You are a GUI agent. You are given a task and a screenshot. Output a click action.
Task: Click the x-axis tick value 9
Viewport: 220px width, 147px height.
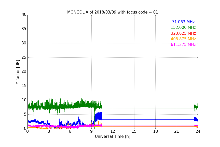[91, 131]
